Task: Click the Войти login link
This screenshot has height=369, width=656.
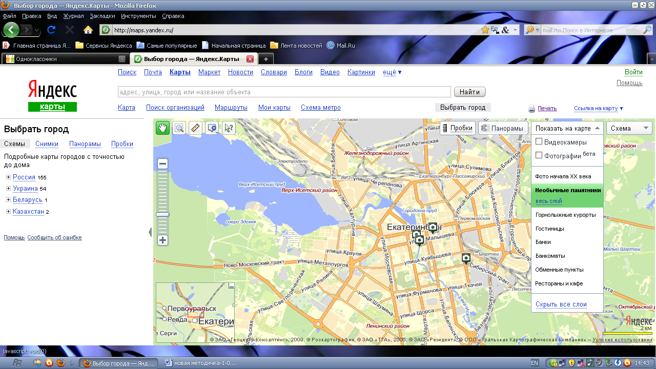Action: (x=633, y=72)
